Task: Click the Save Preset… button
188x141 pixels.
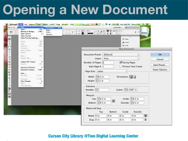Action: pos(160,65)
